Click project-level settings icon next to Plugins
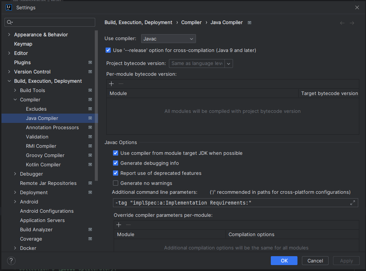Screen dimensions: 366x271 (90, 62)
